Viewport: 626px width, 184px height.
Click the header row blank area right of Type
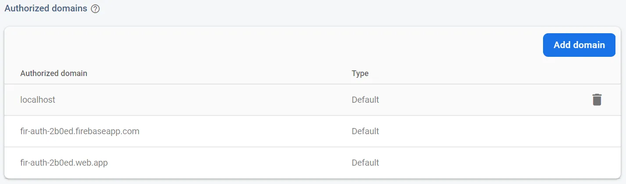[x=483, y=73]
